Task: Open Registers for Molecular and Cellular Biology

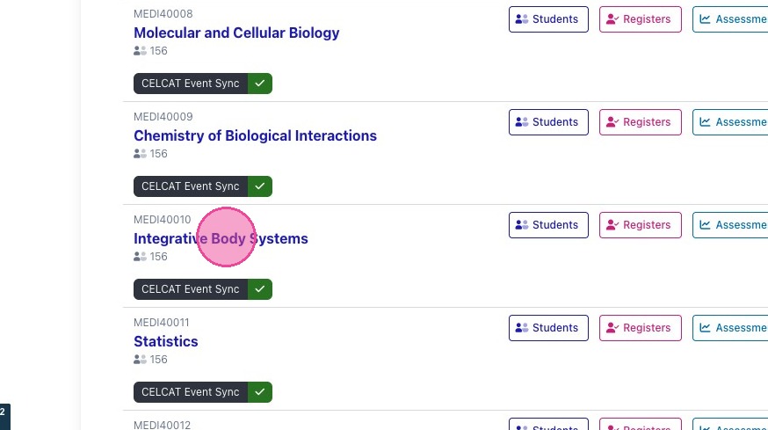Action: tap(640, 19)
